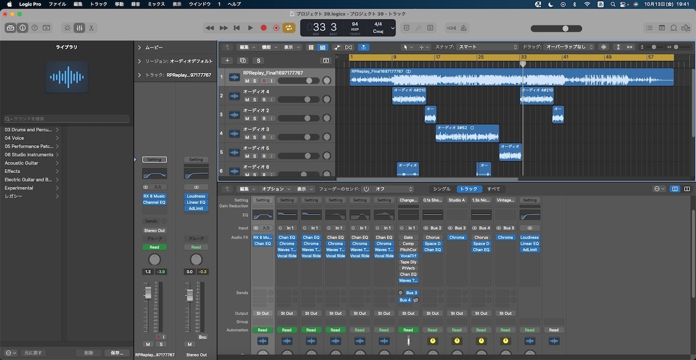696x360 pixels.
Task: Open the Scissors editors button
Action: [x=91, y=27]
